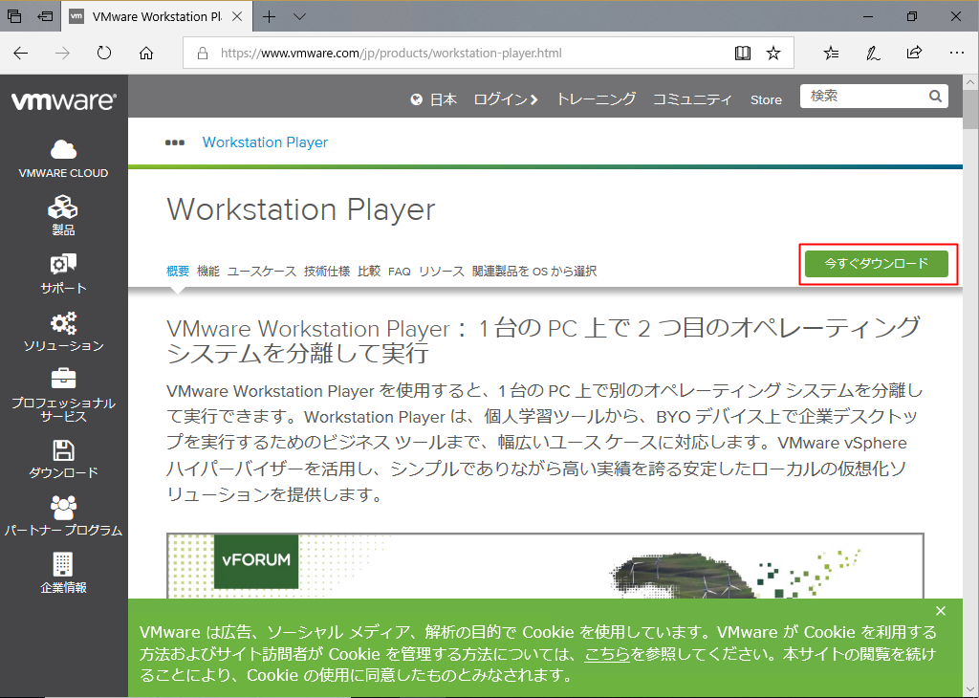Click the こちら link in cookie notice
The image size is (979, 698).
coord(607,654)
